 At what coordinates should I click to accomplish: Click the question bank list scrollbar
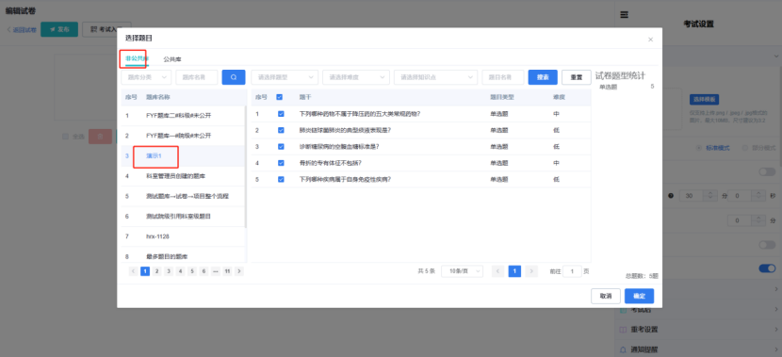[245, 167]
